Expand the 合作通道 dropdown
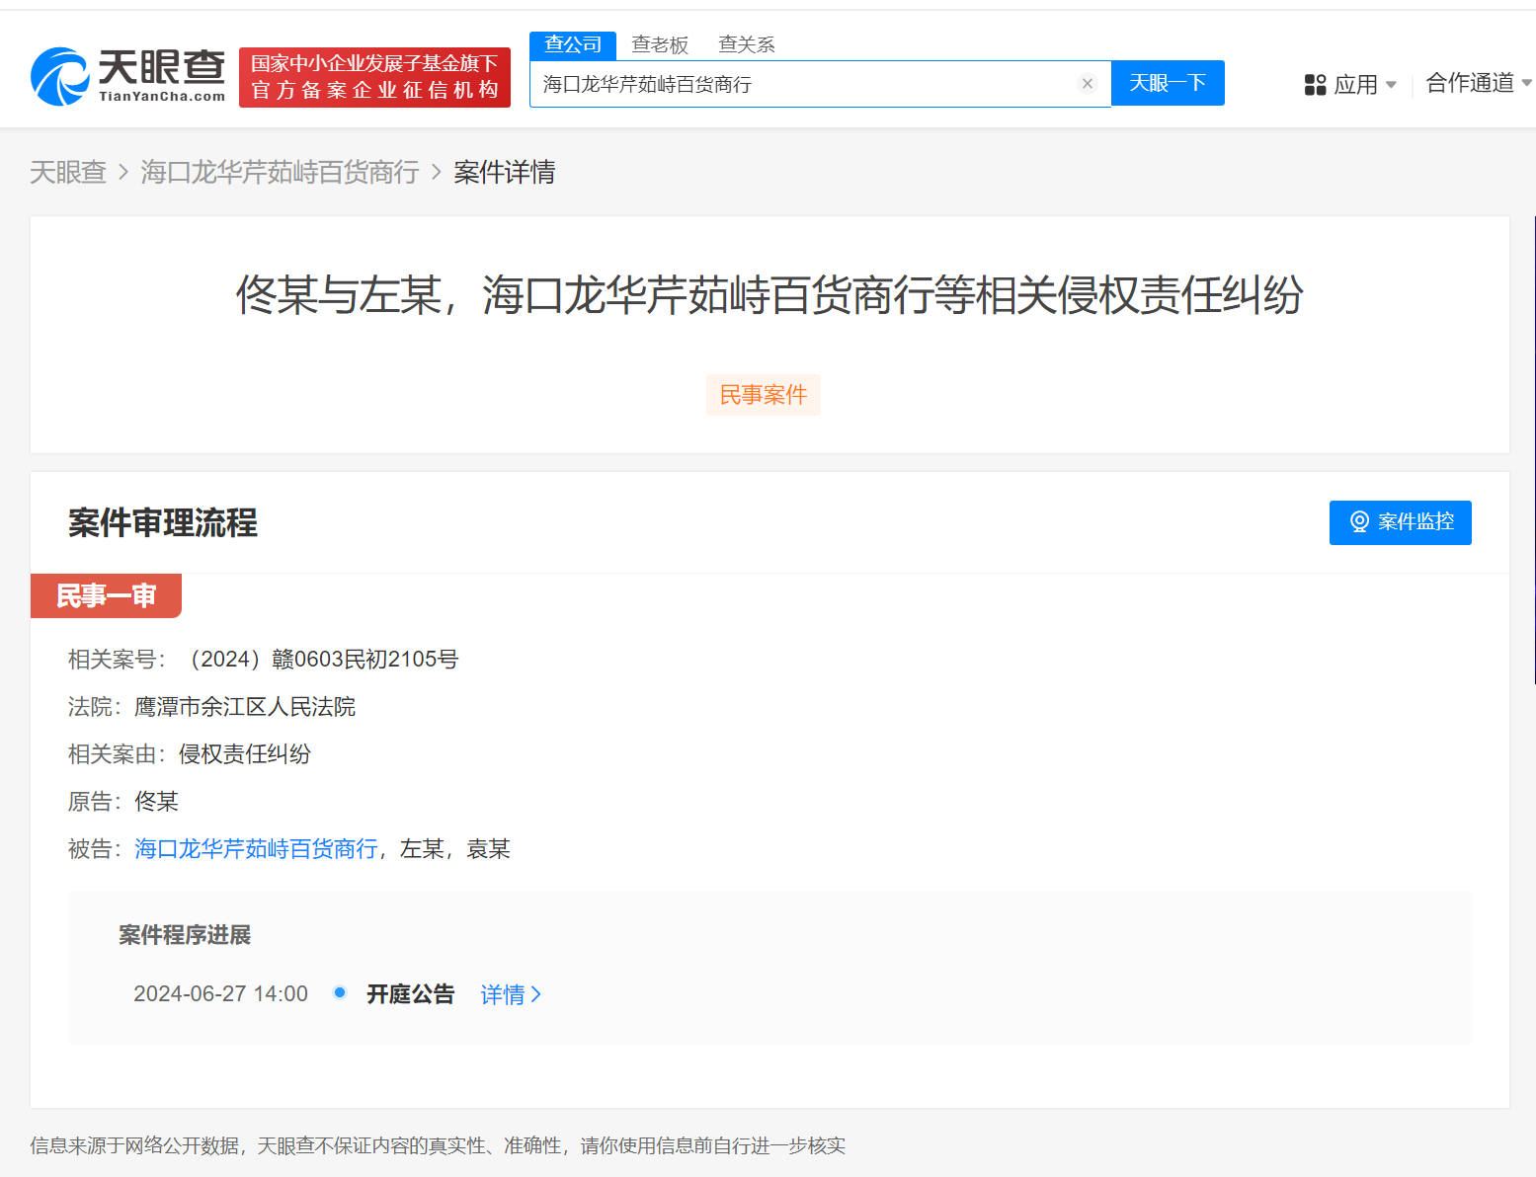The width and height of the screenshot is (1536, 1177). pos(1478,83)
